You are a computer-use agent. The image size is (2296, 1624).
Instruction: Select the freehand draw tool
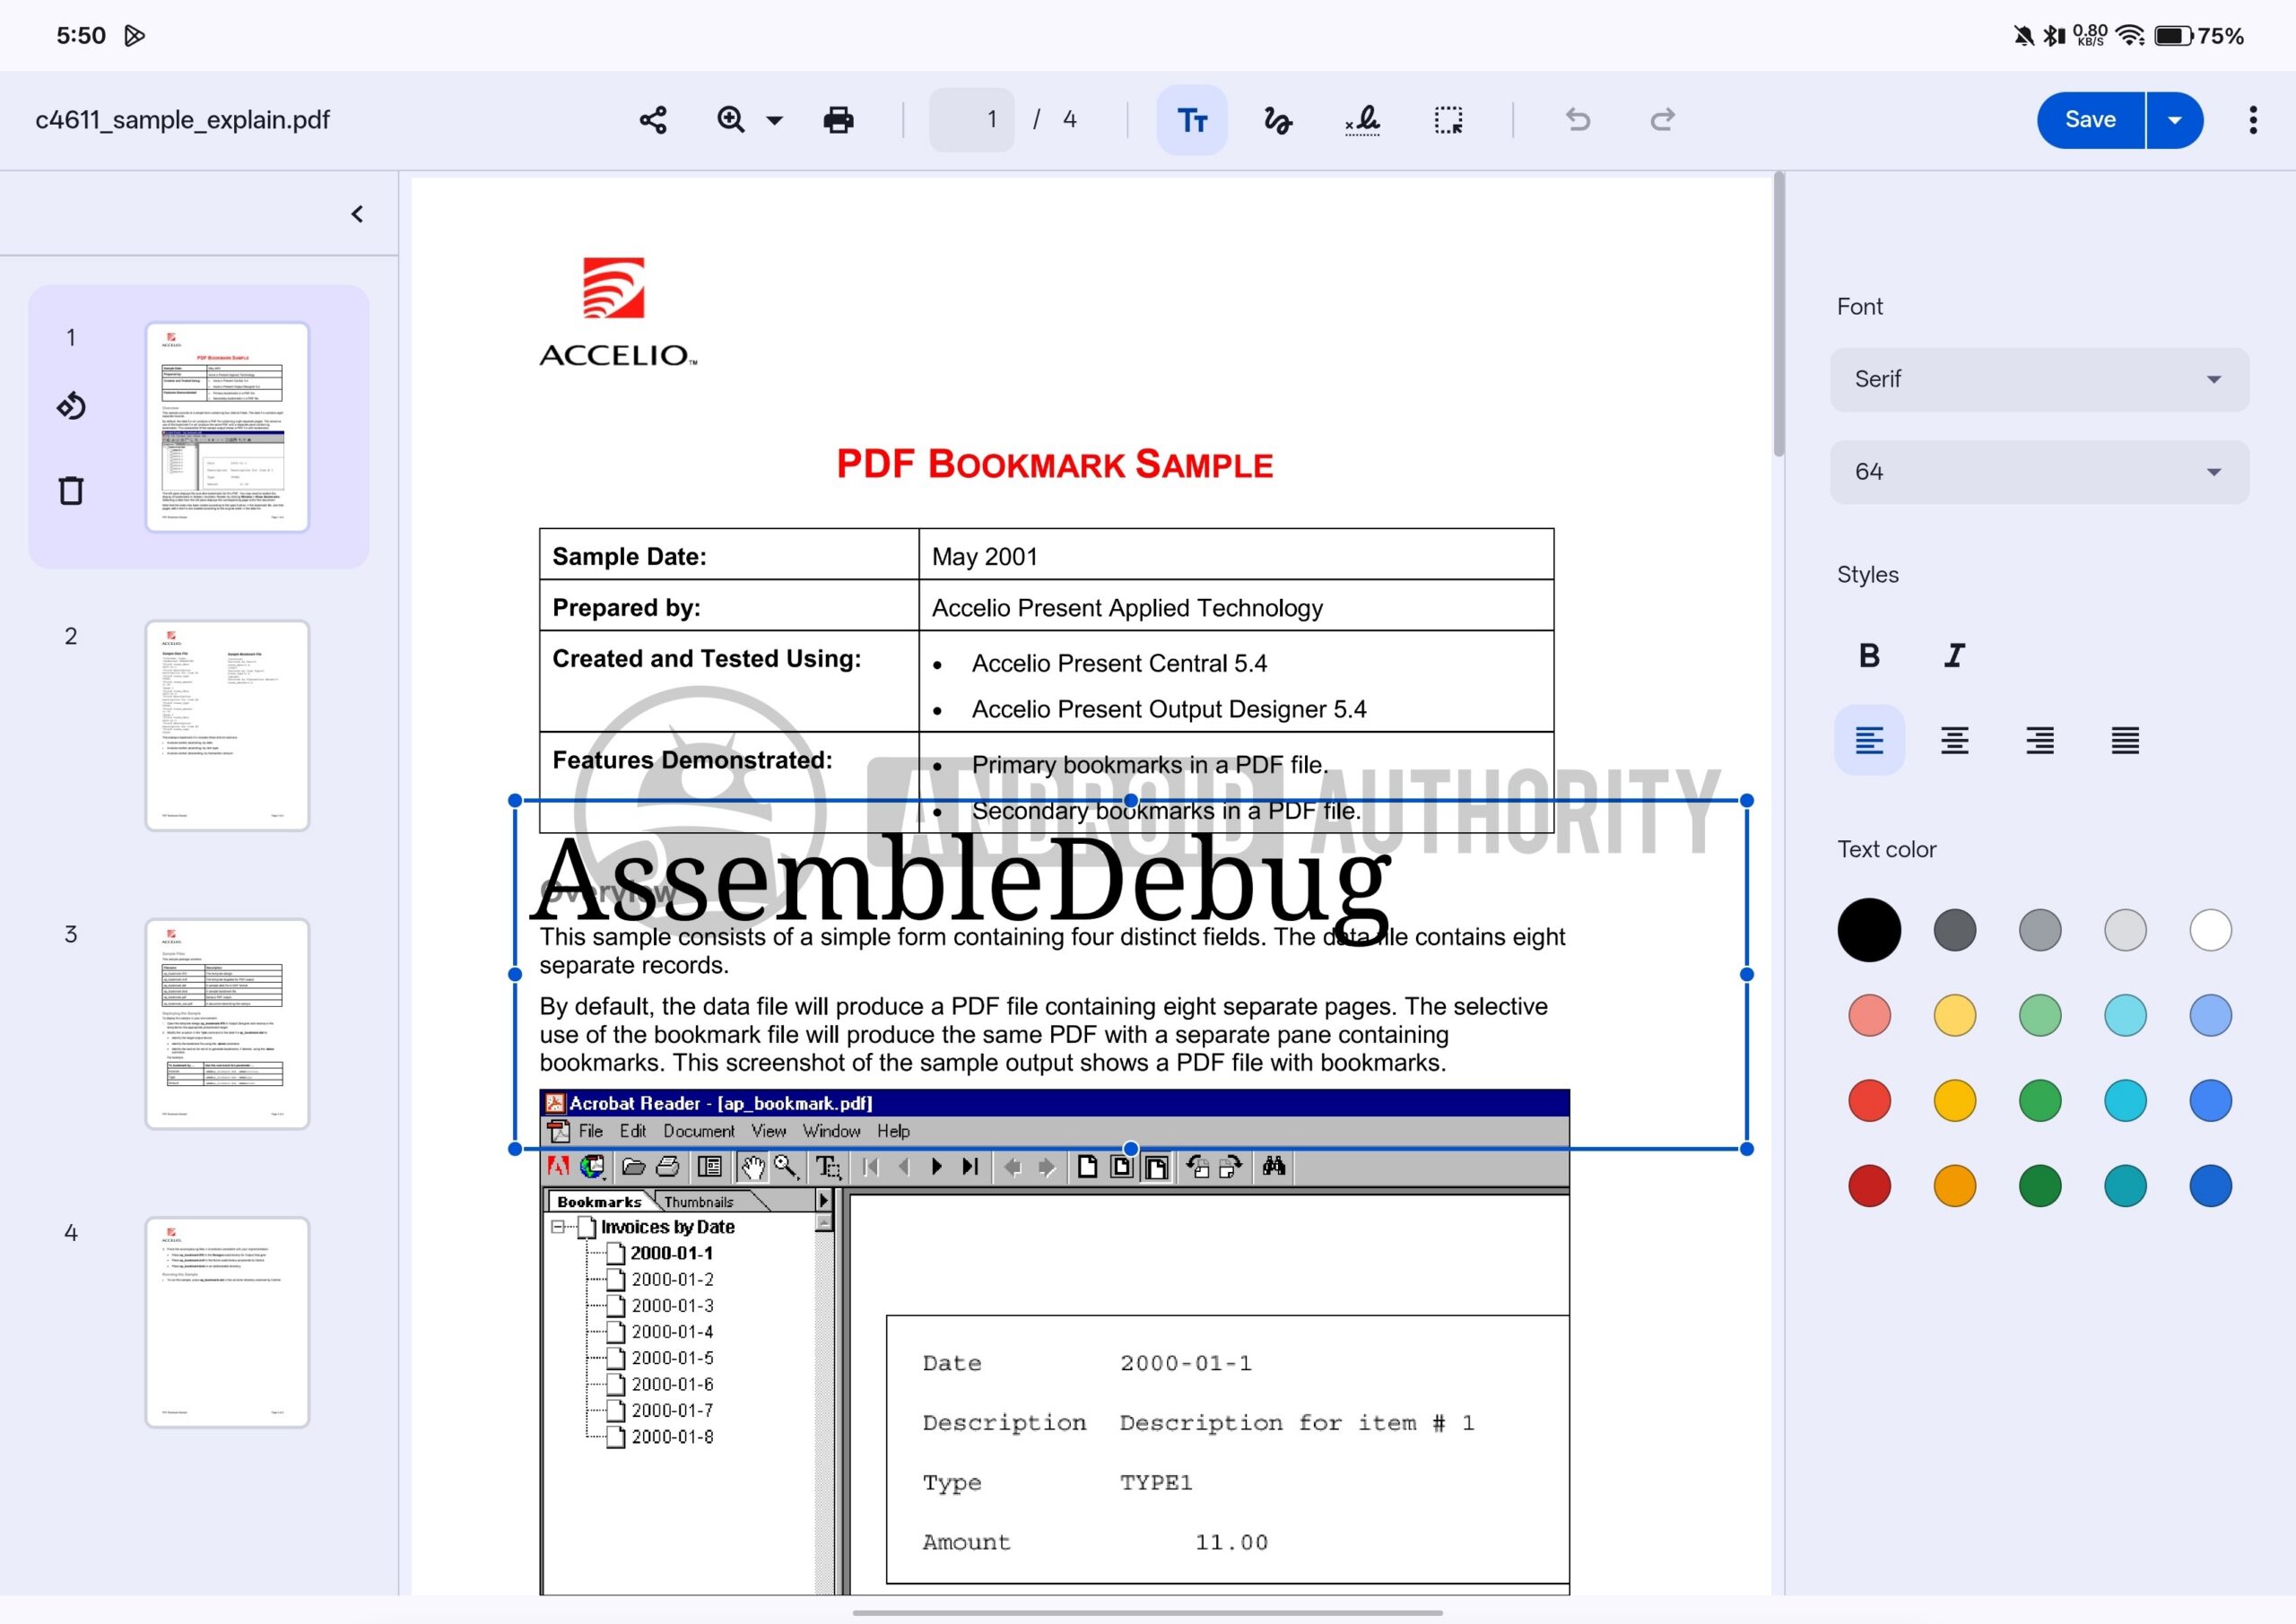click(x=1277, y=120)
